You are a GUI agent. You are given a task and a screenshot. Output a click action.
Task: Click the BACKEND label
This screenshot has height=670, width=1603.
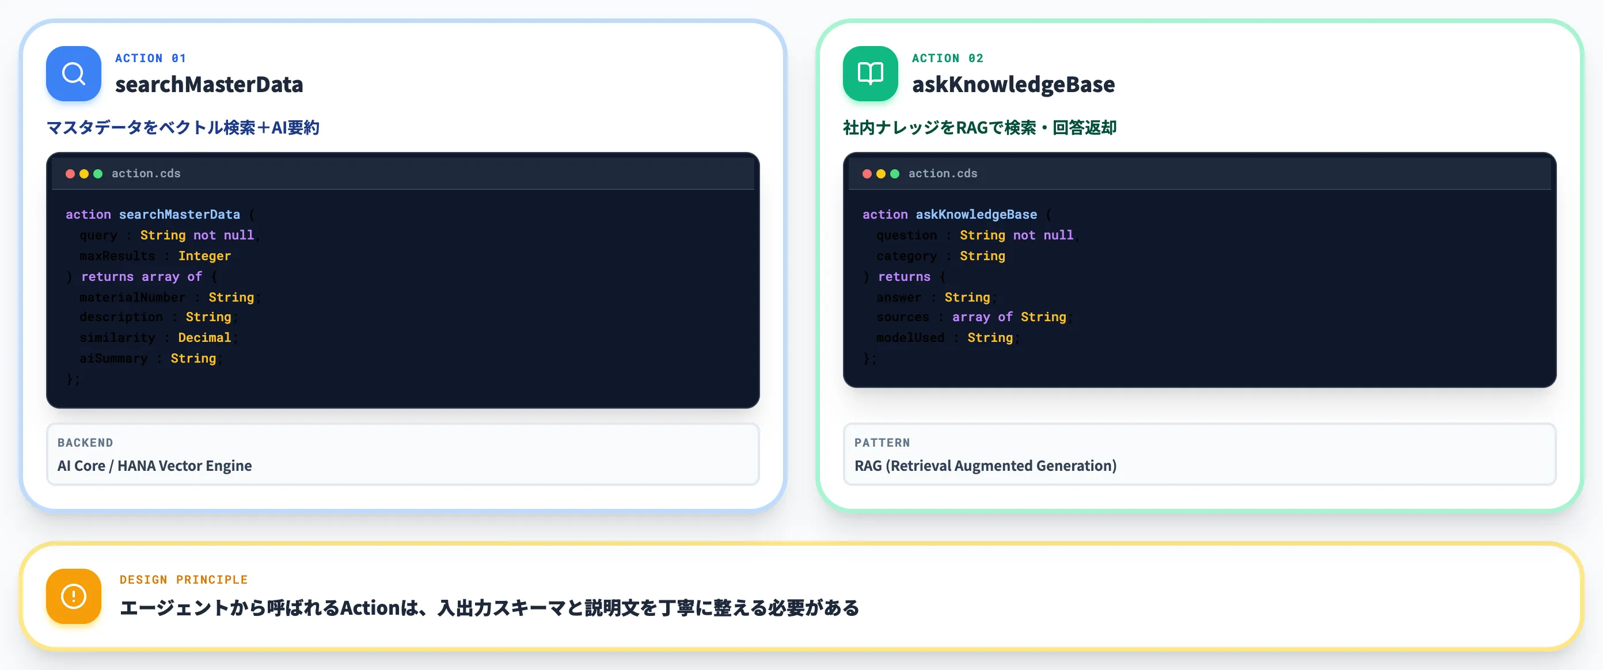pyautogui.click(x=85, y=442)
